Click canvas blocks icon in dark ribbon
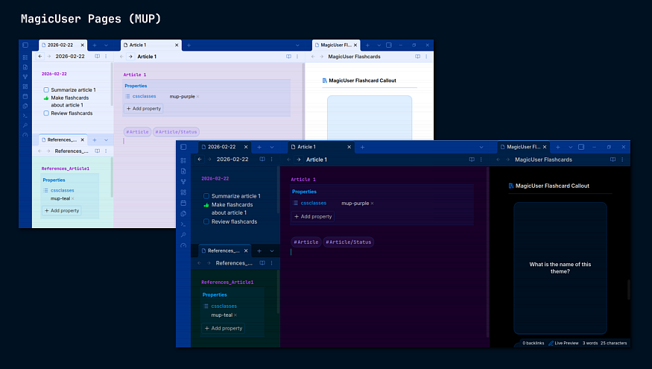The image size is (652, 369). tap(183, 192)
